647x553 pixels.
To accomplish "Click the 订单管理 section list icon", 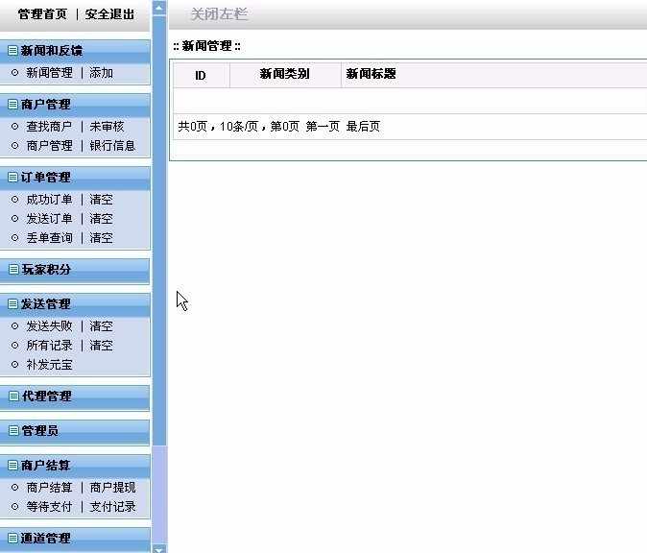I will [x=13, y=178].
